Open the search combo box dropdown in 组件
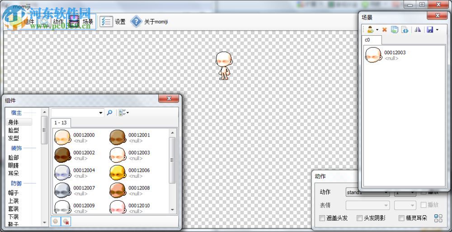This screenshot has width=452, height=232. pyautogui.click(x=101, y=113)
